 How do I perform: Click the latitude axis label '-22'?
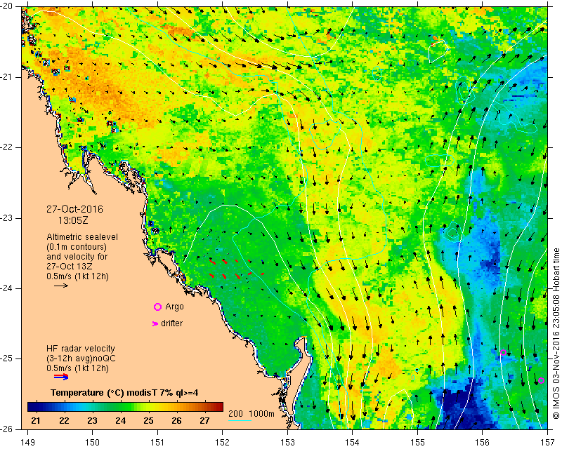[x=8, y=147]
